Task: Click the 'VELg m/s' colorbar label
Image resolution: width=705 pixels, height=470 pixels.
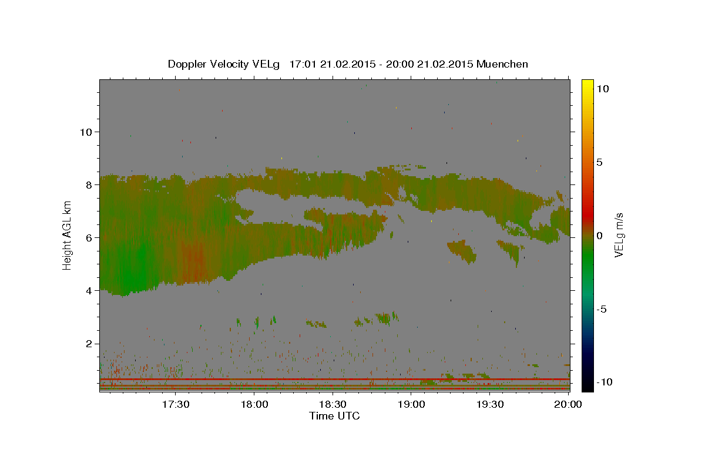Action: tap(619, 235)
